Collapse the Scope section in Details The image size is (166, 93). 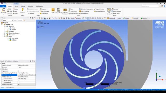pyautogui.click(x=1, y=63)
